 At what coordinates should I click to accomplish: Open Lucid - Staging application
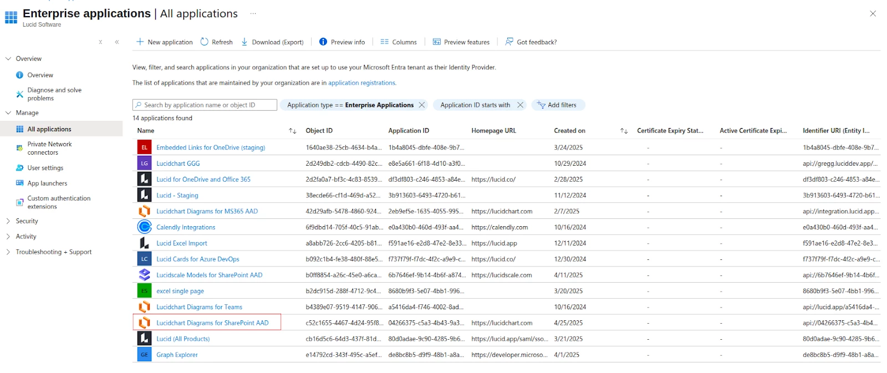pos(177,196)
